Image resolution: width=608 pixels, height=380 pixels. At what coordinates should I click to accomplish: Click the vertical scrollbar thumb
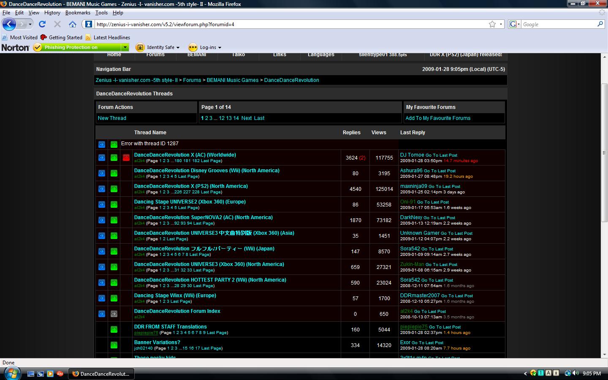[604, 153]
